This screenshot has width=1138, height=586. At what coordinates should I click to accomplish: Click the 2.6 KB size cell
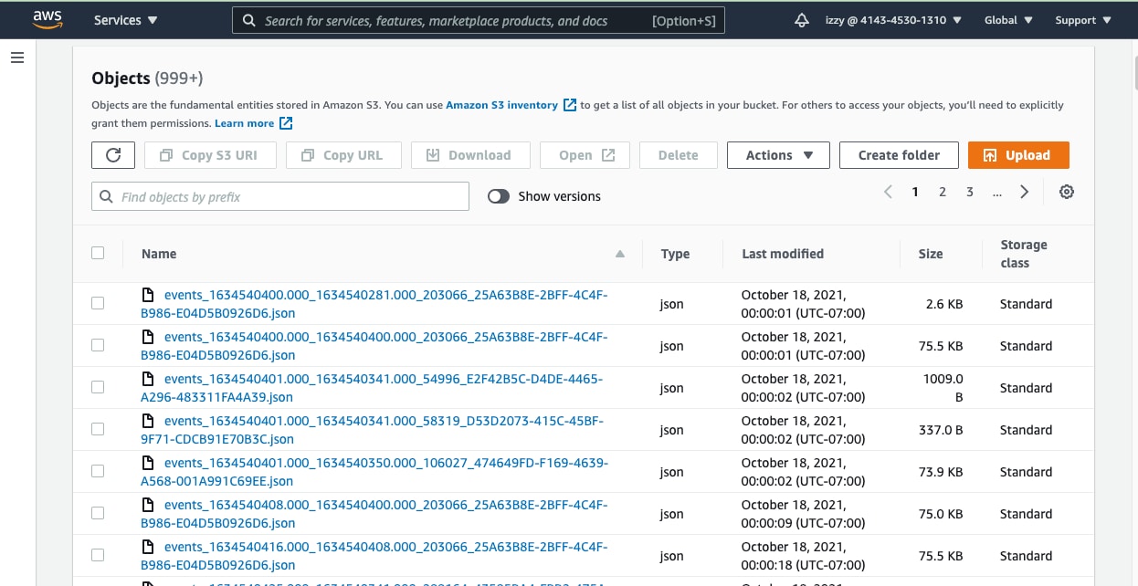[x=943, y=304]
